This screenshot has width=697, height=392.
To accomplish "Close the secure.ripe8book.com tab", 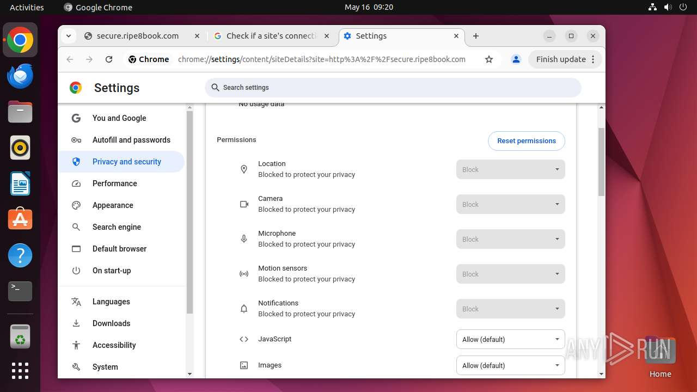I will click(197, 36).
